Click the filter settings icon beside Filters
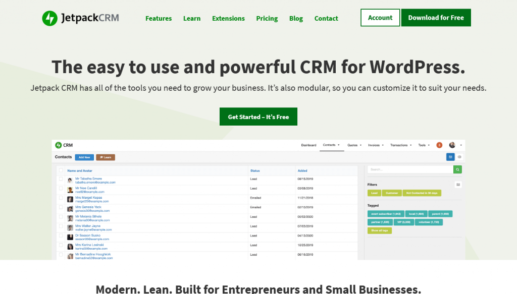The width and height of the screenshot is (517, 294). (x=458, y=185)
